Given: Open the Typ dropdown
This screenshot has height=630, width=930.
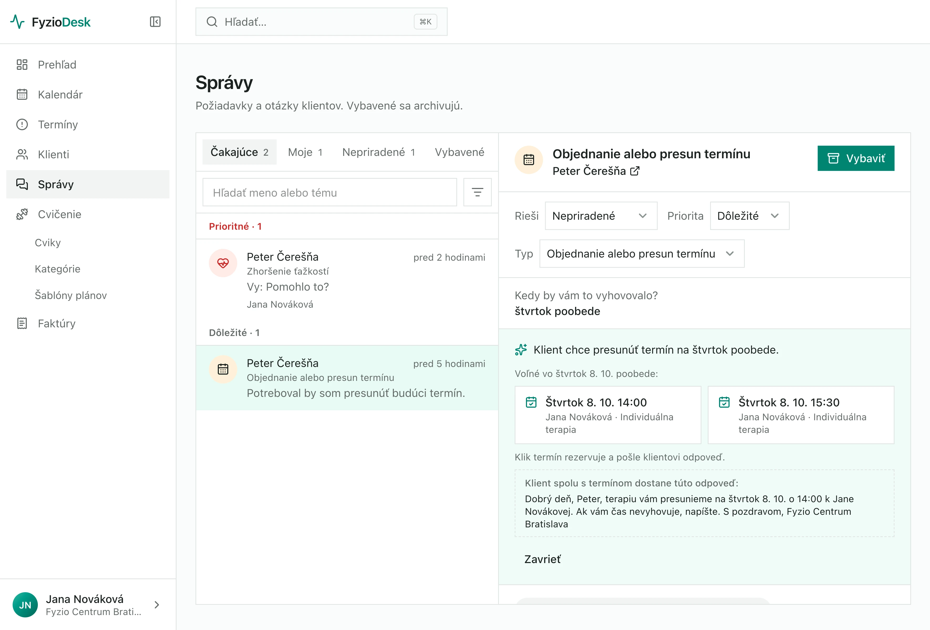Looking at the screenshot, I should [642, 253].
